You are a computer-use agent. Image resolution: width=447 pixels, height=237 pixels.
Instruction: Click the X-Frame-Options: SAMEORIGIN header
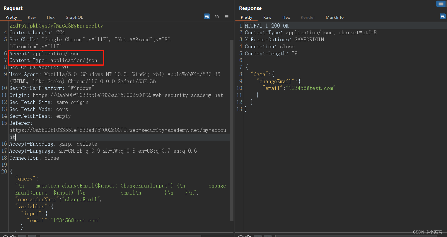284,40
